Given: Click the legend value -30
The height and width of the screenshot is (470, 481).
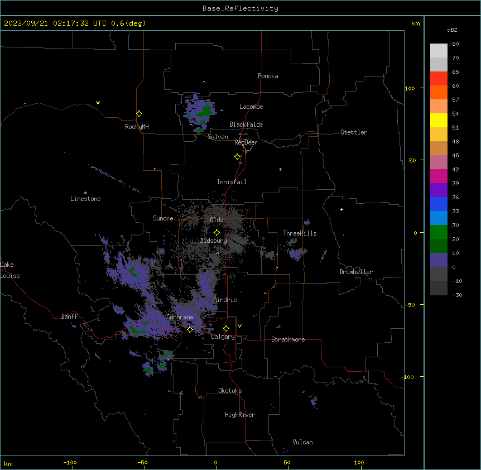Looking at the screenshot, I should click(457, 295).
